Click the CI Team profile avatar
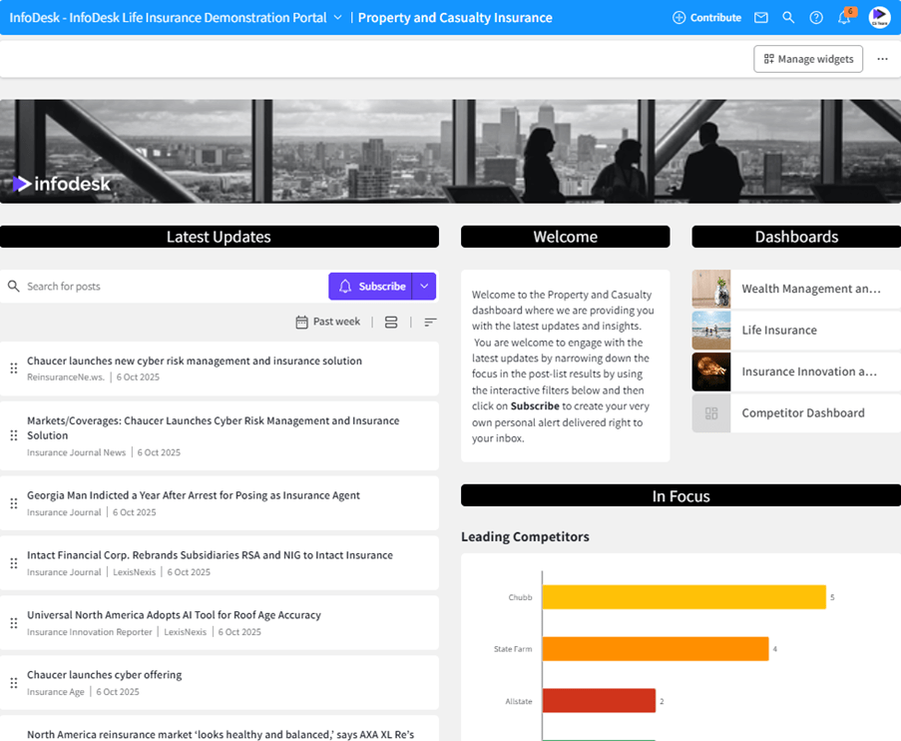This screenshot has height=741, width=901. click(x=878, y=17)
